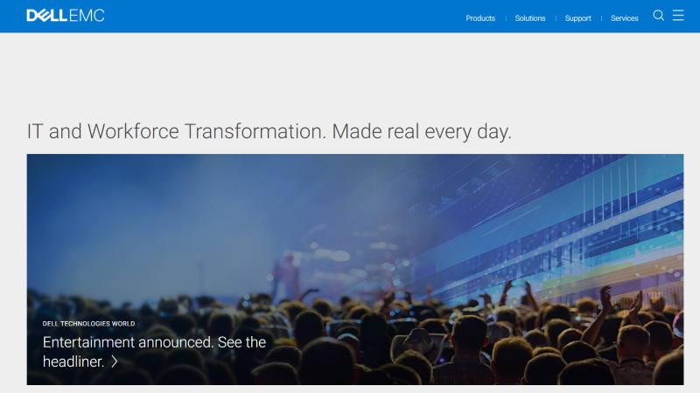Open the Solutions menu
Image resolution: width=700 pixels, height=393 pixels.
coord(530,18)
